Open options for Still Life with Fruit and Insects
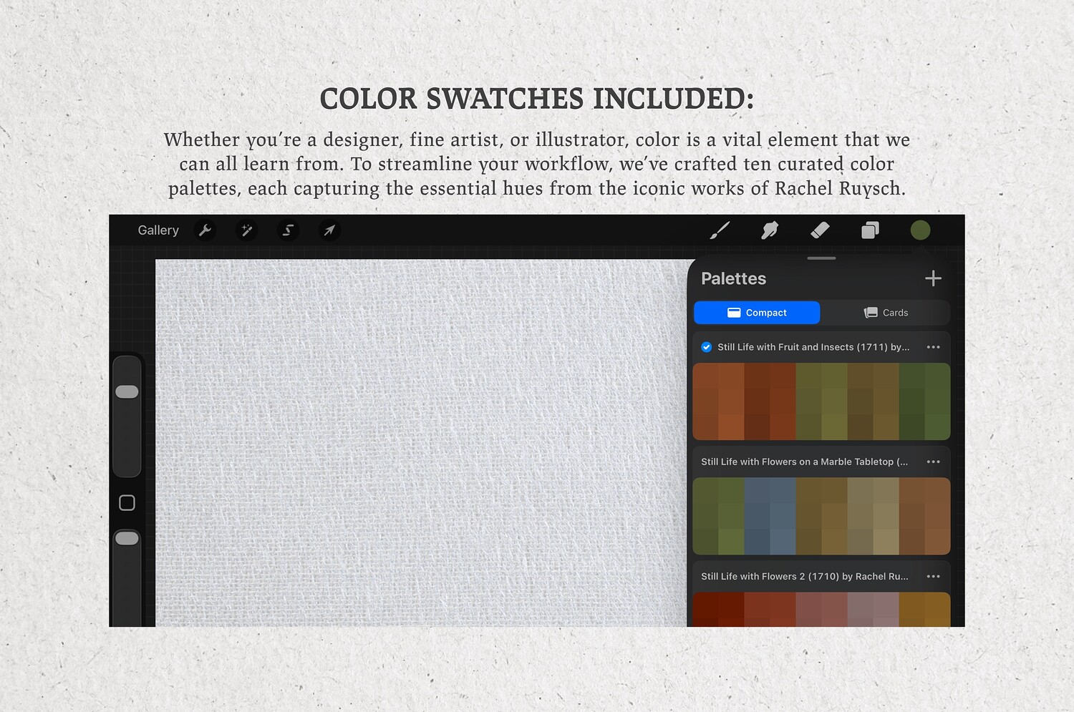Viewport: 1074px width, 712px height. (933, 347)
